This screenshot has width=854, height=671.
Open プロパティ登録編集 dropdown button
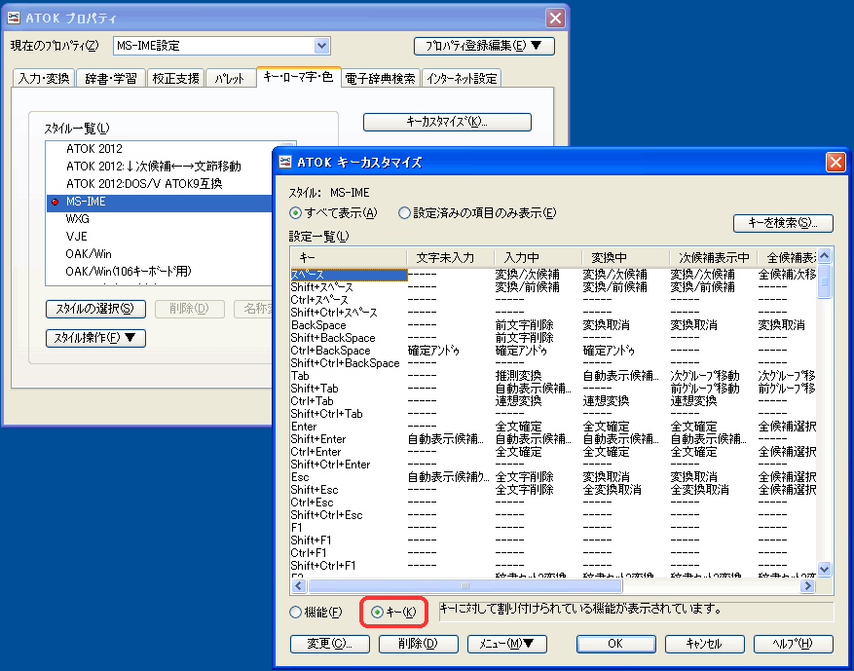484,46
